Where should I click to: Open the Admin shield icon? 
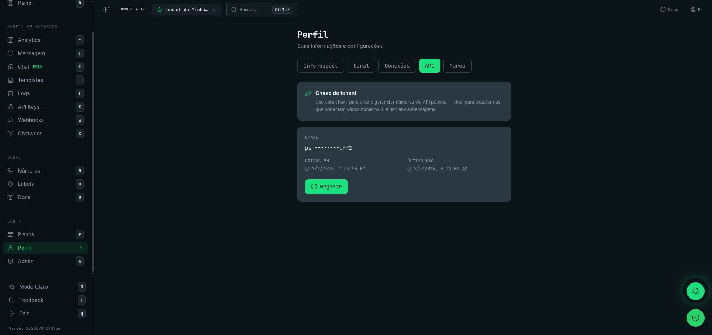10,261
